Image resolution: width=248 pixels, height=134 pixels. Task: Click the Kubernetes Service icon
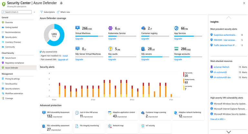coord(110,29)
